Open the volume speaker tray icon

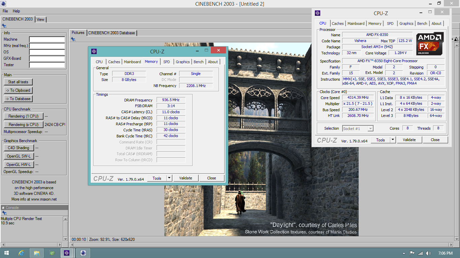pos(428,253)
